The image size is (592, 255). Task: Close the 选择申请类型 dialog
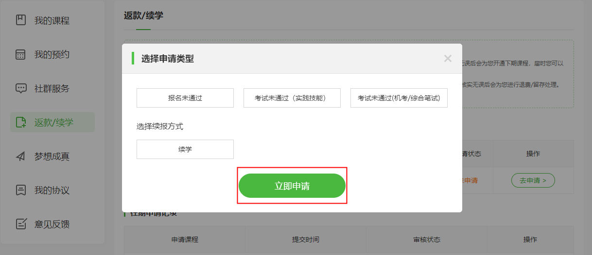pyautogui.click(x=448, y=59)
